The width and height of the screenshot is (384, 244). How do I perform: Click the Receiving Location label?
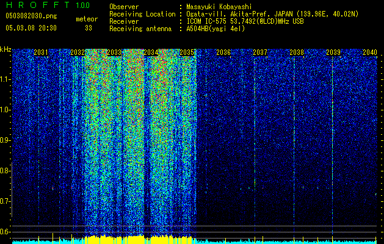coord(142,14)
